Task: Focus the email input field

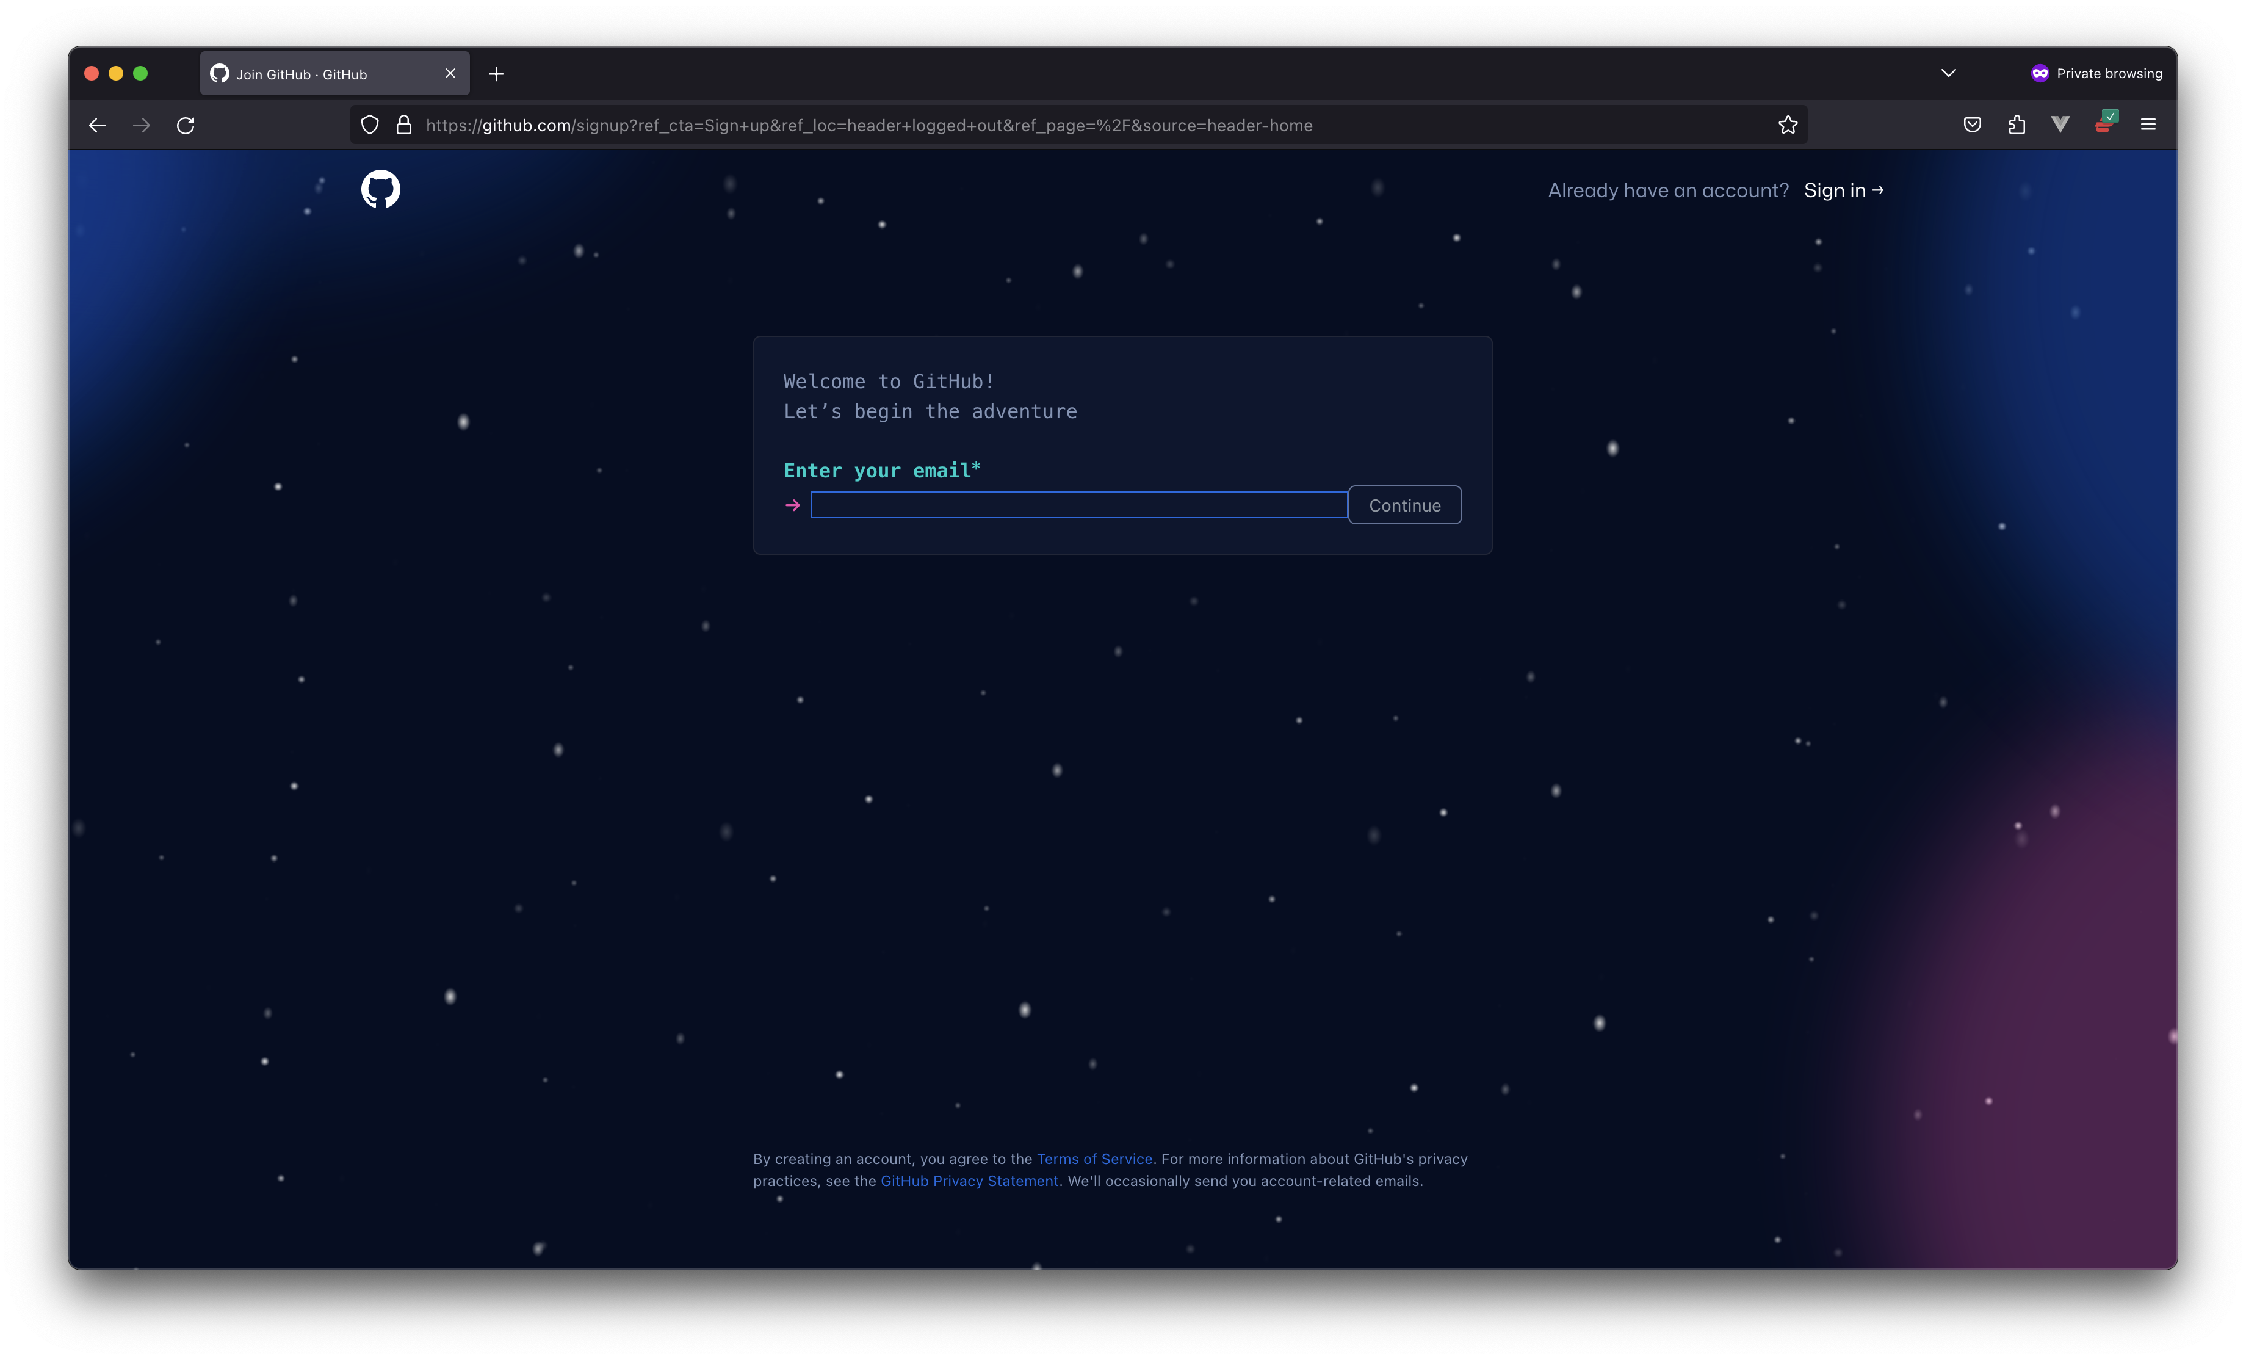Action: [x=1078, y=505]
